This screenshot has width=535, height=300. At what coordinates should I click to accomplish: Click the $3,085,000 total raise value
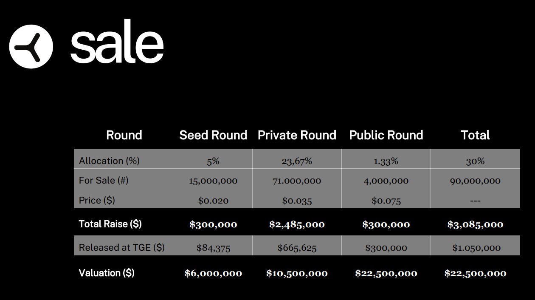pos(475,224)
